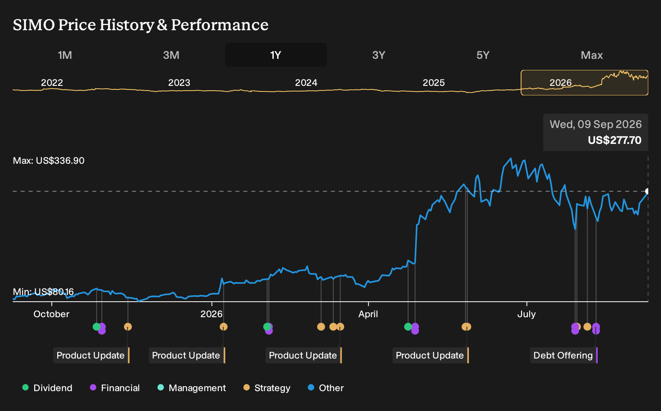Click the green dividend marker after October
The image size is (661, 411).
point(96,327)
